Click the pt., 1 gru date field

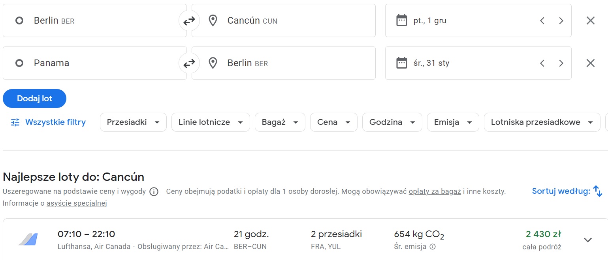(x=478, y=20)
